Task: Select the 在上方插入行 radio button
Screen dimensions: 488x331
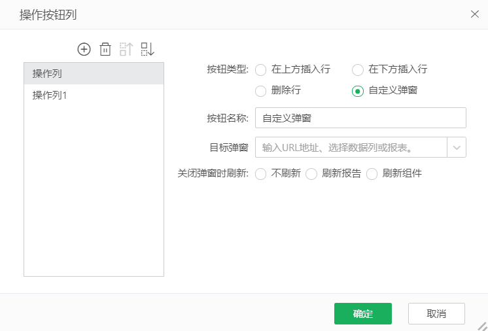Action: tap(261, 70)
